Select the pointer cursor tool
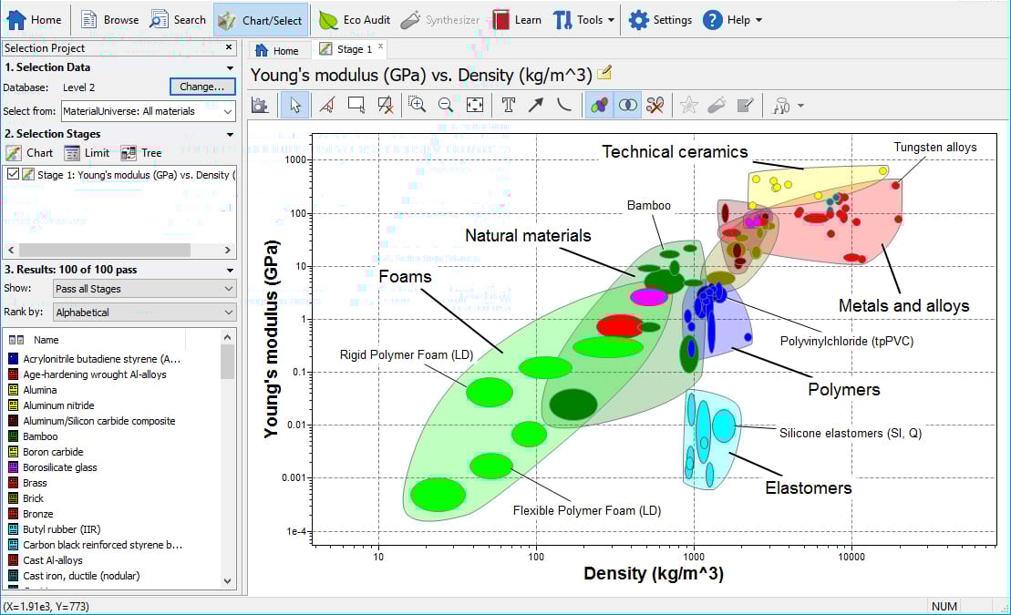The height and width of the screenshot is (615, 1011). coord(295,105)
